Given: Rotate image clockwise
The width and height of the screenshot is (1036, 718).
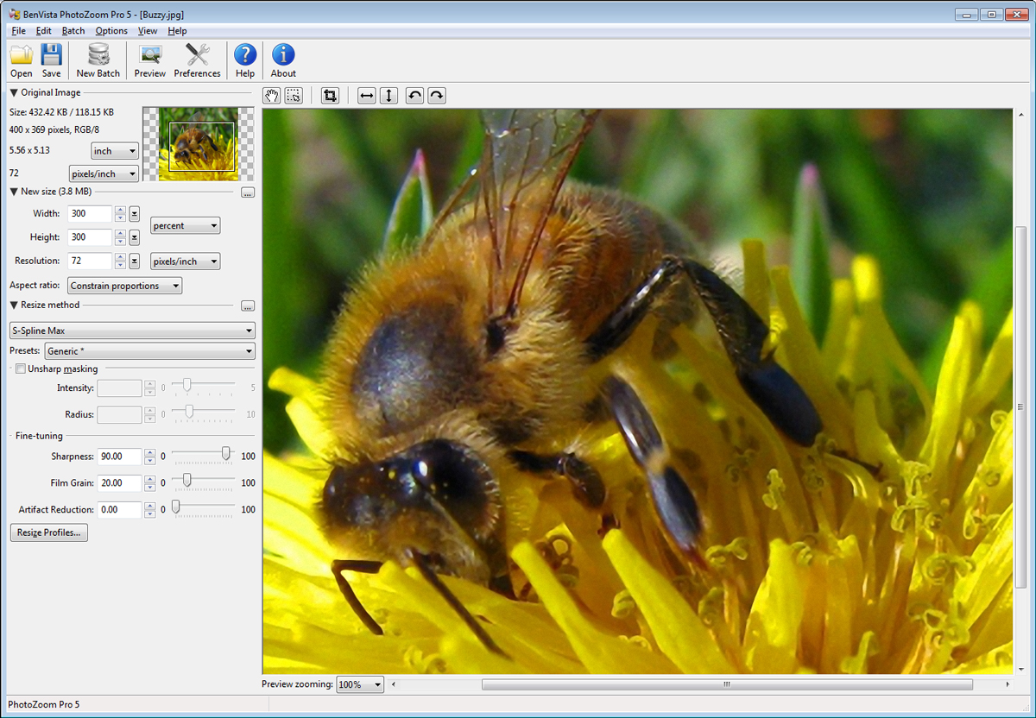Looking at the screenshot, I should 437,95.
